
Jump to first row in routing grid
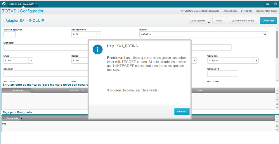[277, 90]
